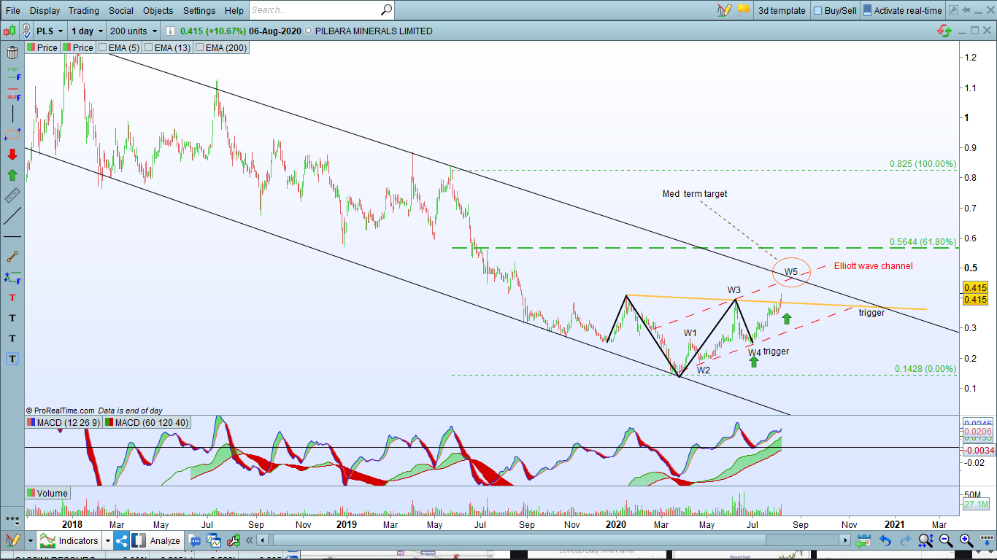Image resolution: width=997 pixels, height=560 pixels.
Task: Click the share icon in bottom toolbar
Action: [x=121, y=540]
